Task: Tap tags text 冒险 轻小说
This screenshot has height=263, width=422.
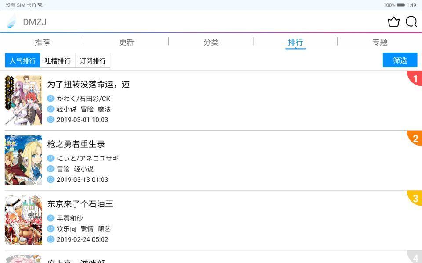Action: point(75,169)
